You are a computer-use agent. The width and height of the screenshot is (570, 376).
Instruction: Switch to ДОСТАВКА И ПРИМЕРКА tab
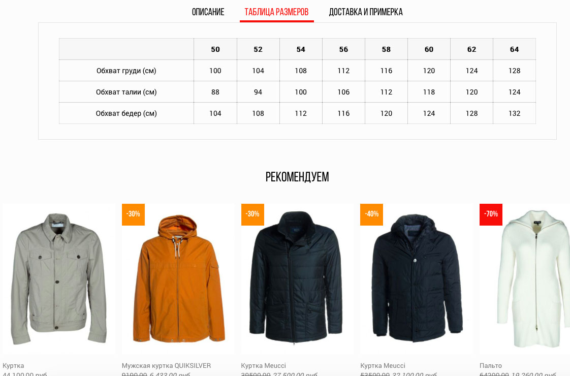[366, 12]
